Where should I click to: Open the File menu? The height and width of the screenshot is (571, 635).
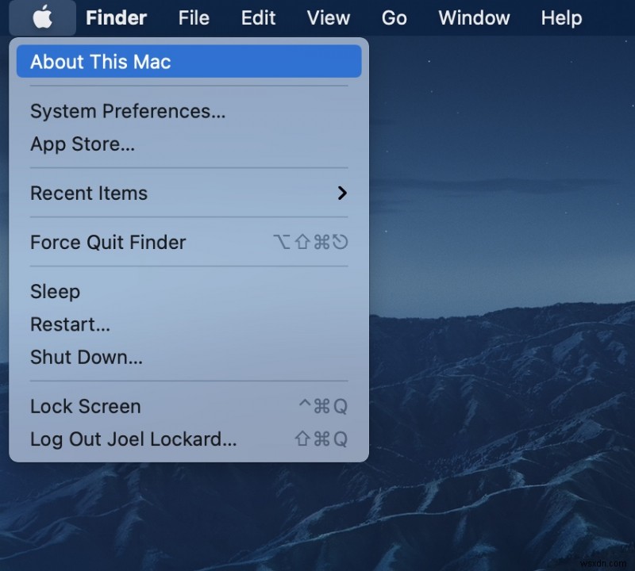click(x=193, y=17)
